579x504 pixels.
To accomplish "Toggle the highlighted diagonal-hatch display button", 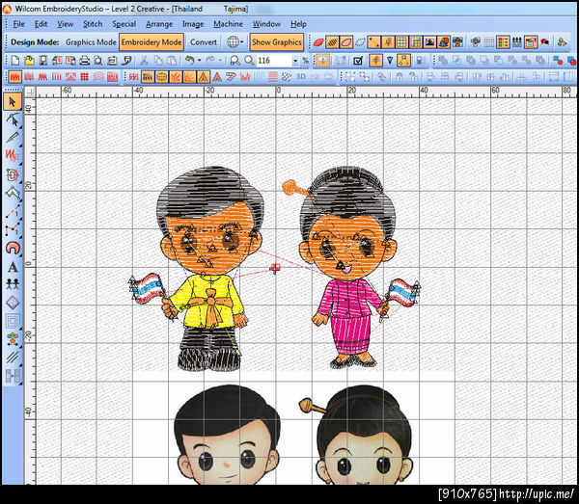I will click(332, 42).
